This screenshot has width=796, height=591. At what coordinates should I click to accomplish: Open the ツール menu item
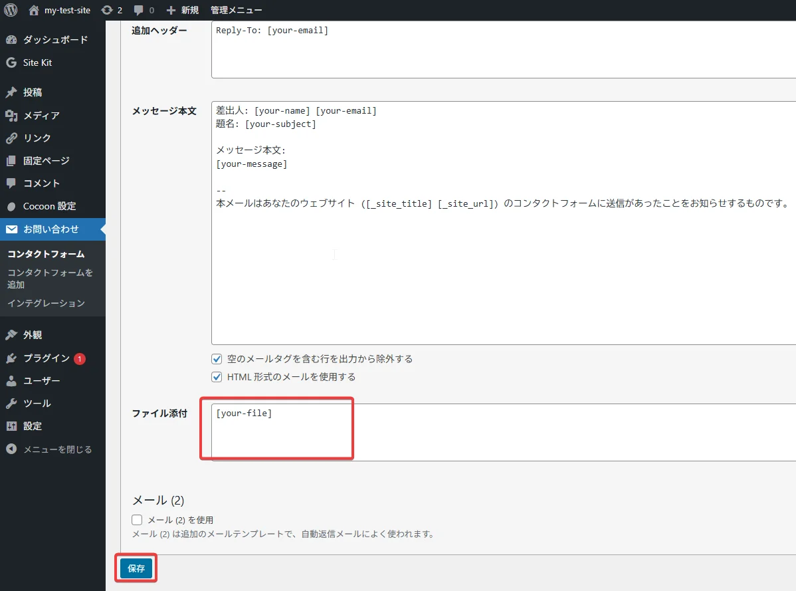coord(52,404)
